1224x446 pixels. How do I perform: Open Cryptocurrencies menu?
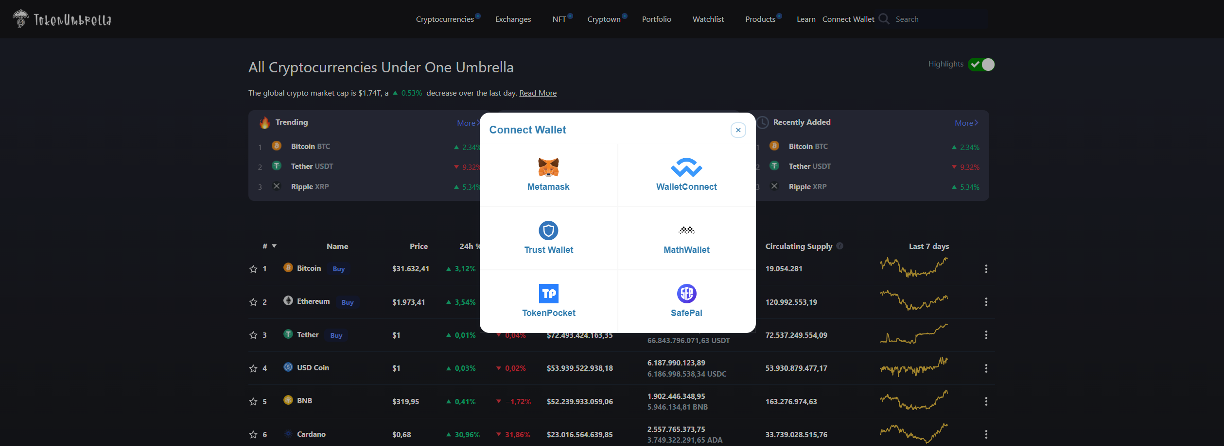click(445, 19)
